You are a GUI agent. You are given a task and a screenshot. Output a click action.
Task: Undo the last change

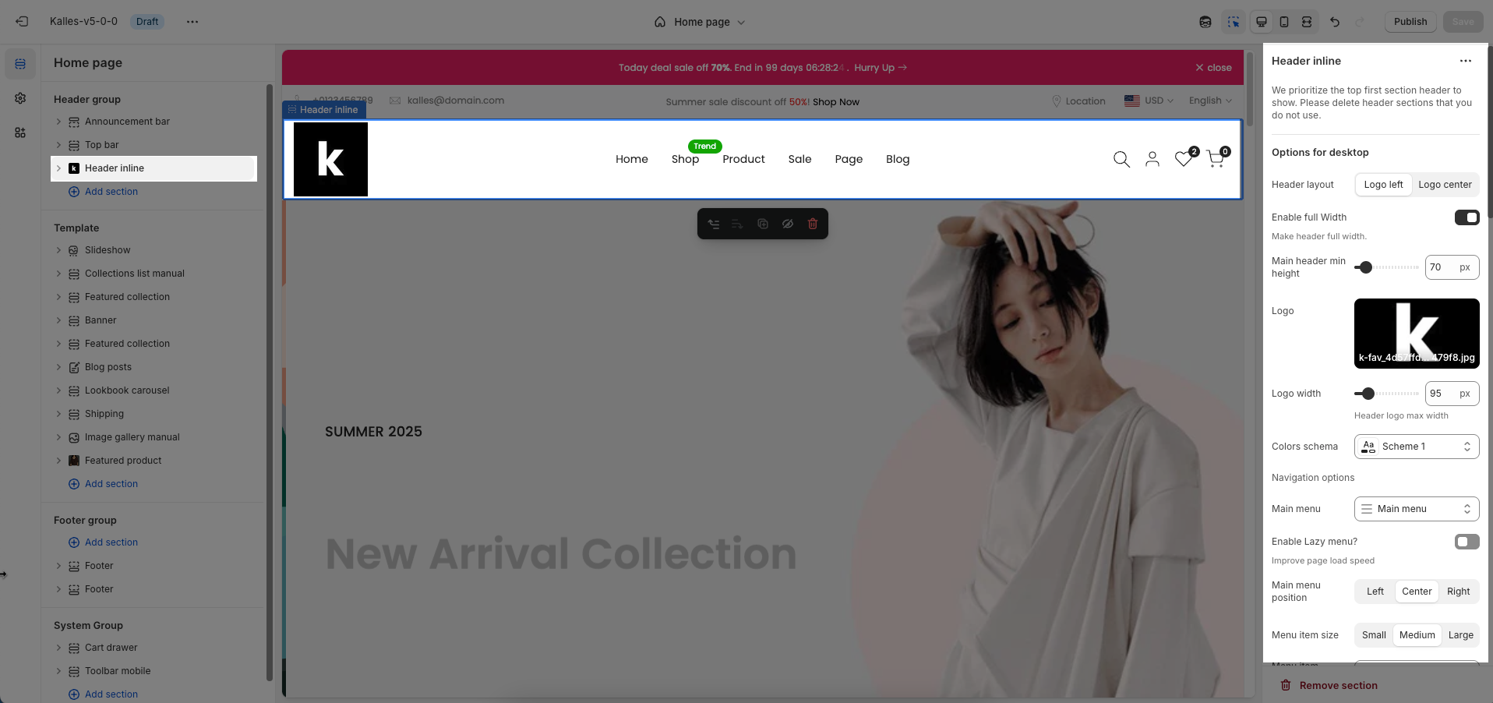(x=1335, y=22)
